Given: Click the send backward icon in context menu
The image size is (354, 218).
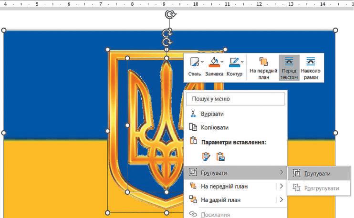Looking at the screenshot, I should click(x=193, y=199).
